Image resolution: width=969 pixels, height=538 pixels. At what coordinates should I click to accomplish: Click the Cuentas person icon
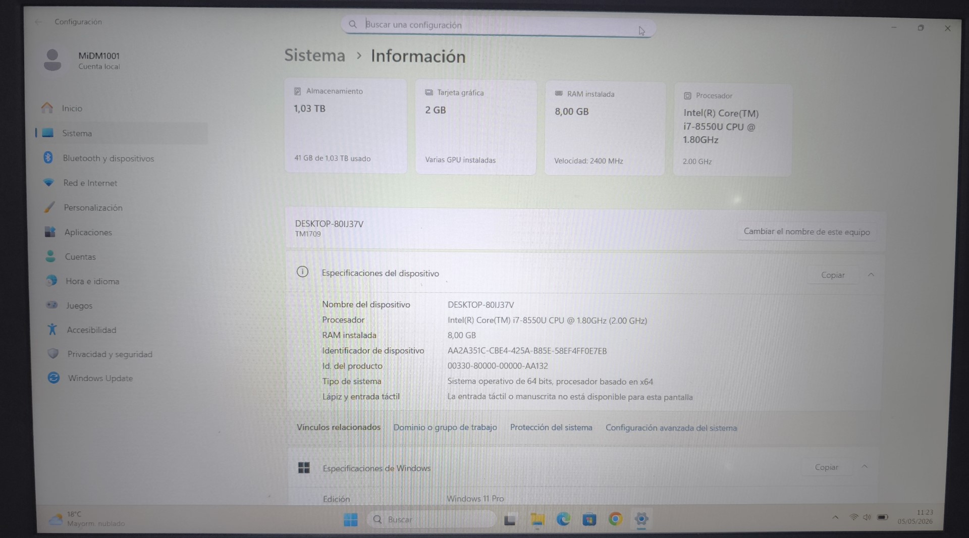(50, 256)
